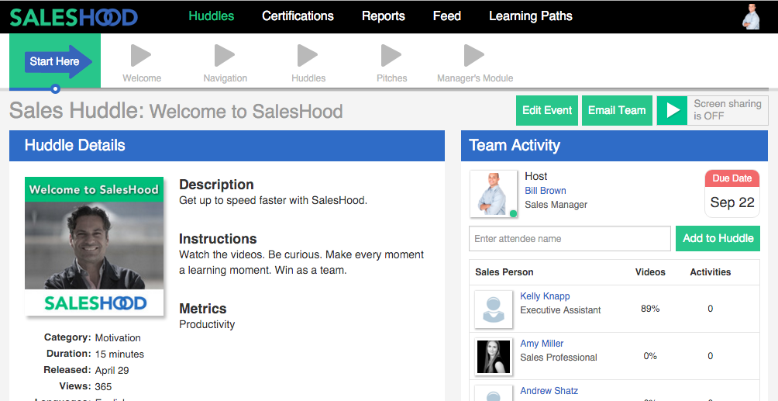Play the Navigation tutorial video
This screenshot has height=401, width=778.
tap(225, 55)
